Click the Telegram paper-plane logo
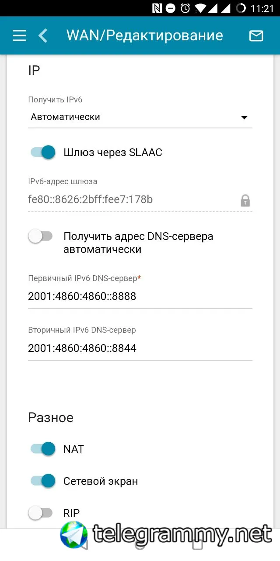Image resolution: width=280 pixels, height=561 pixels. point(74,534)
